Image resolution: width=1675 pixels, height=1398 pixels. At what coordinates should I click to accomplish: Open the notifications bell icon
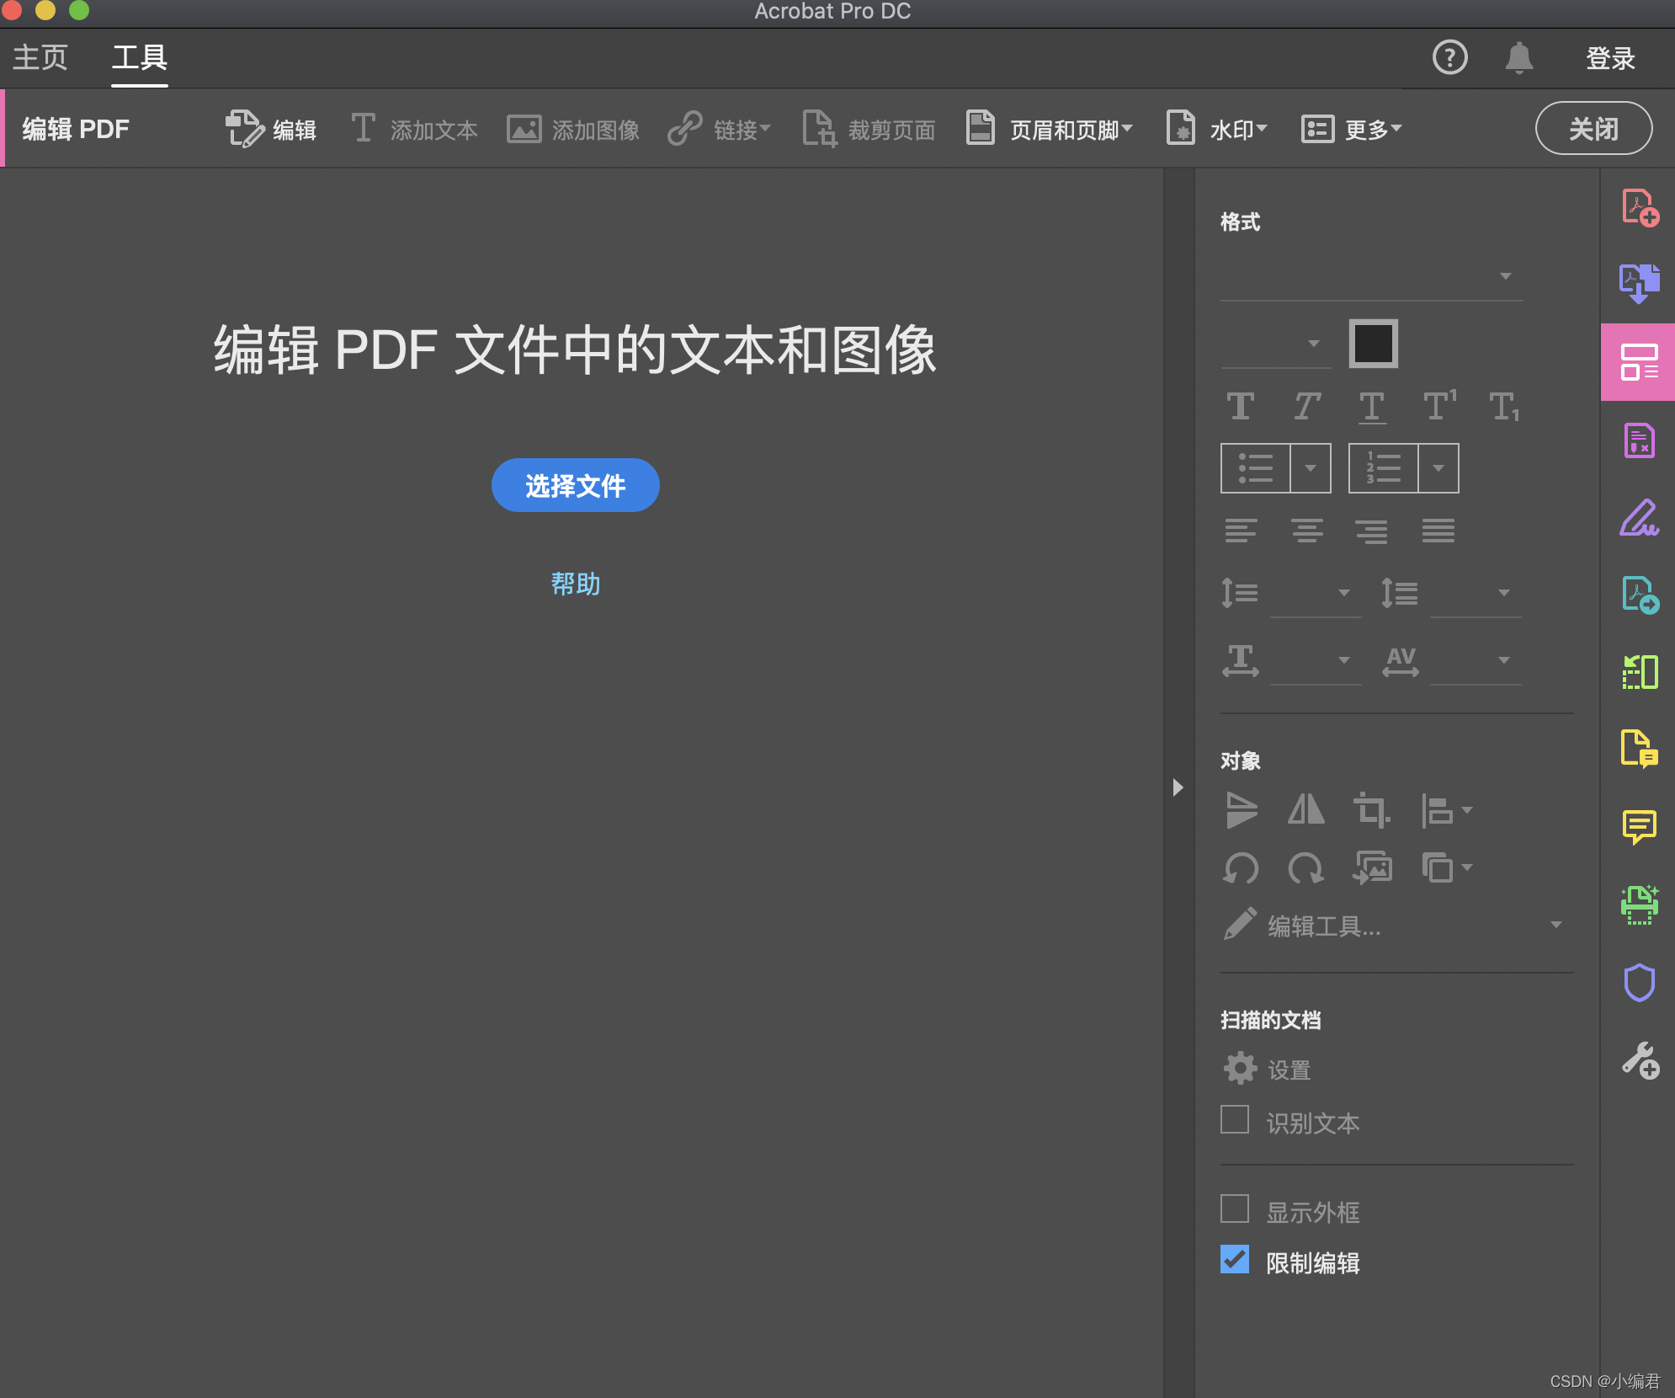tap(1519, 57)
